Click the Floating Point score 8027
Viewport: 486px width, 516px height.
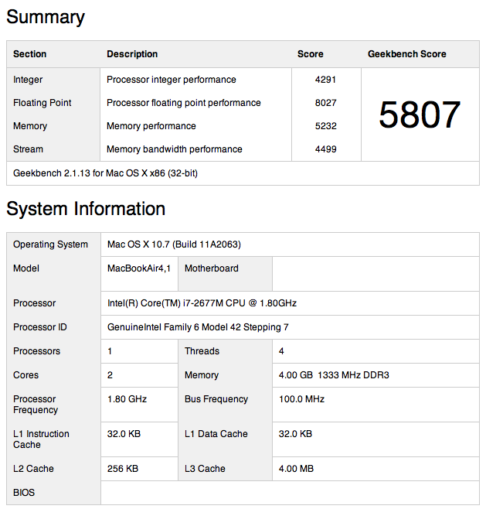click(x=325, y=103)
